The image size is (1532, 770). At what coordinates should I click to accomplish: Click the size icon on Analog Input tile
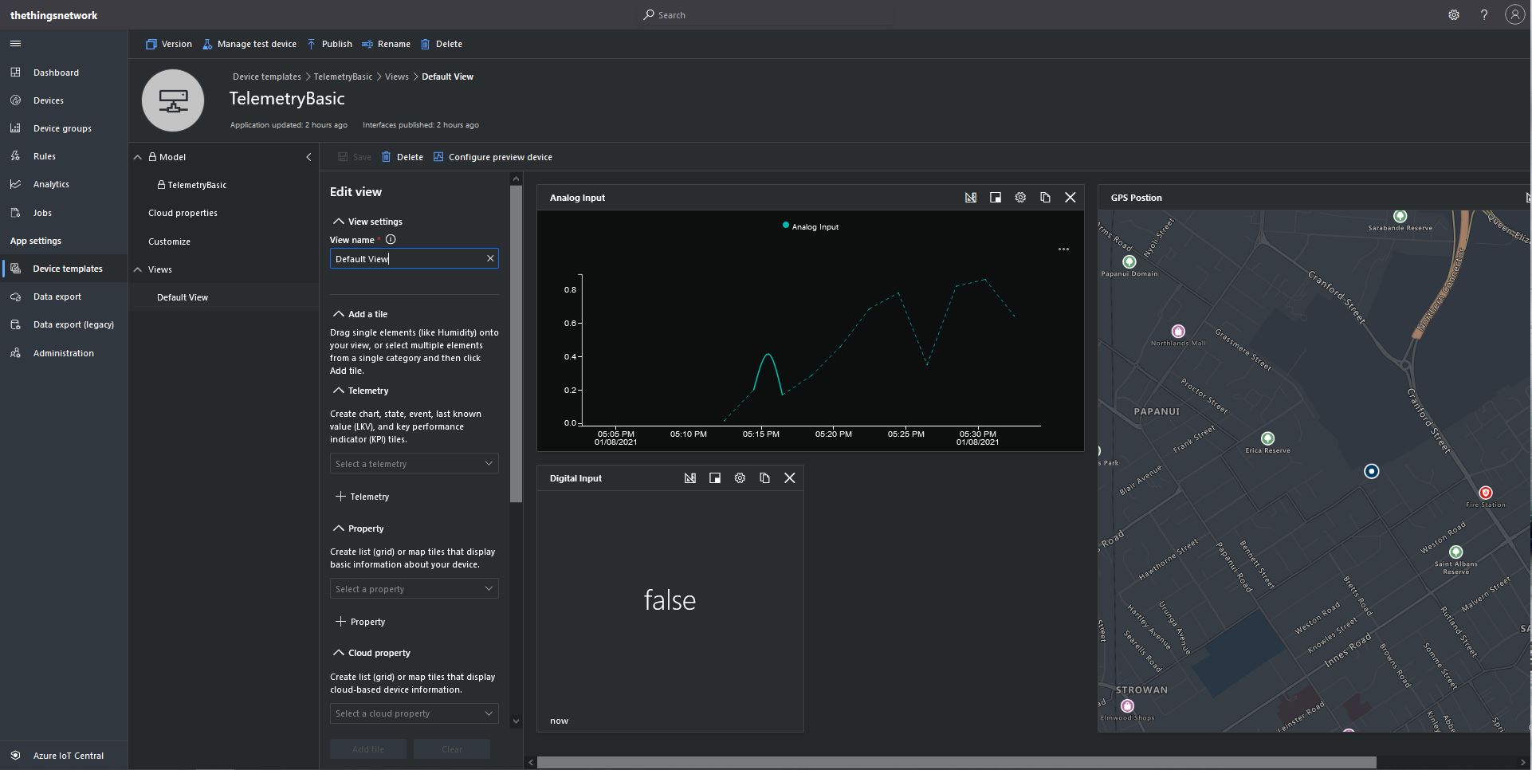tap(996, 198)
